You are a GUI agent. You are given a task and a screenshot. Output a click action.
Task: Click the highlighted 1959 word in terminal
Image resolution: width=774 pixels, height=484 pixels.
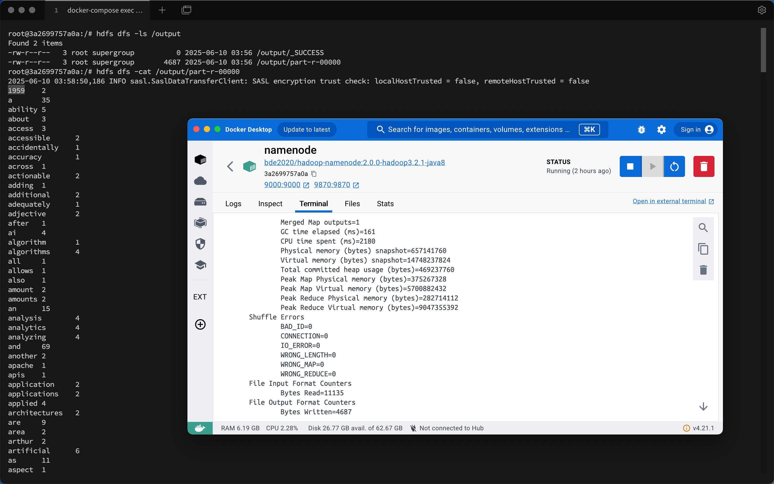pyautogui.click(x=16, y=91)
